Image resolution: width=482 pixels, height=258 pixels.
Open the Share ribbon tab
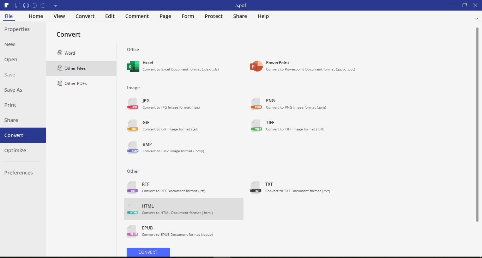pyautogui.click(x=240, y=16)
